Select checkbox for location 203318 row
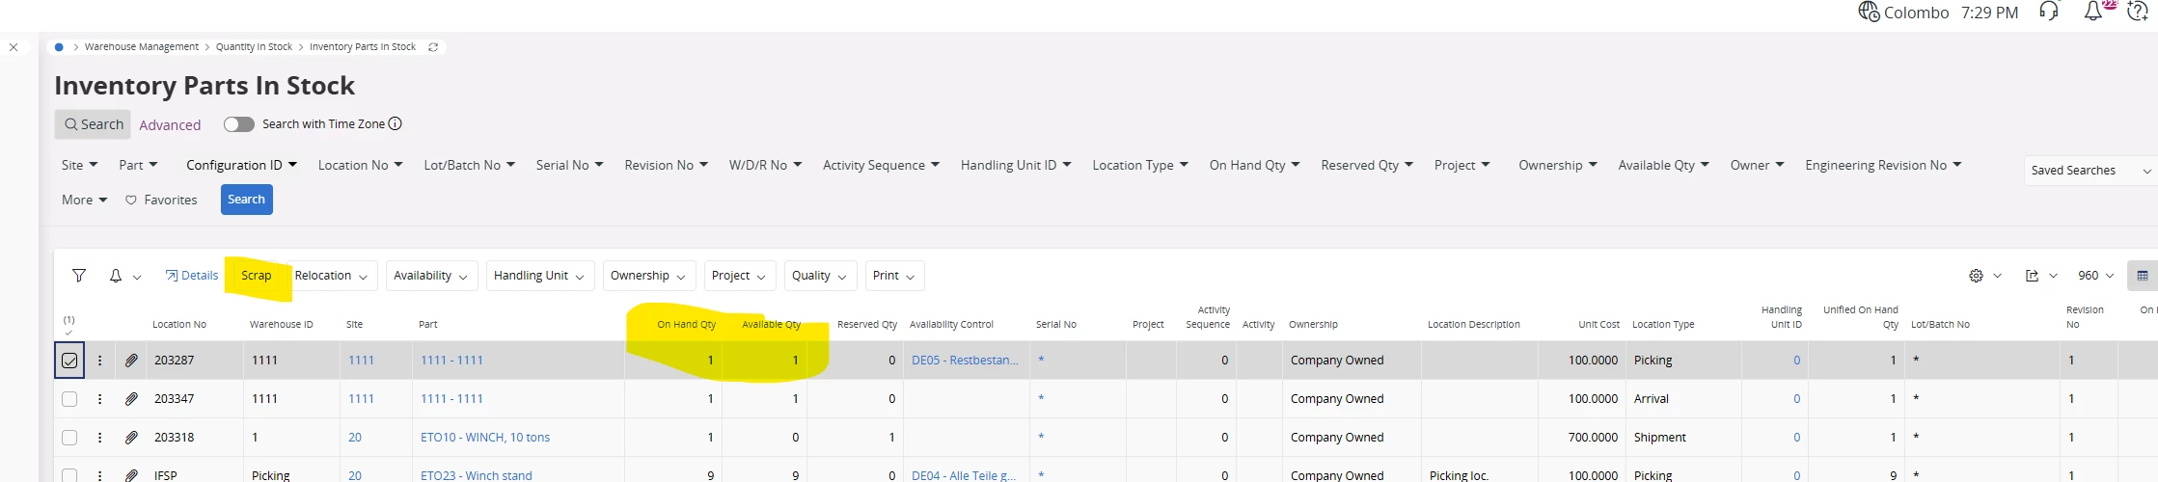The height and width of the screenshot is (482, 2158). (69, 438)
